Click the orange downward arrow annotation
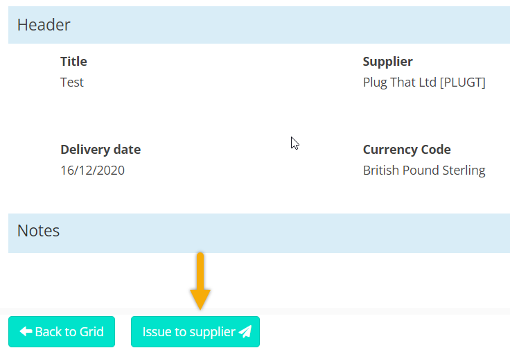The width and height of the screenshot is (510, 348). click(x=200, y=281)
